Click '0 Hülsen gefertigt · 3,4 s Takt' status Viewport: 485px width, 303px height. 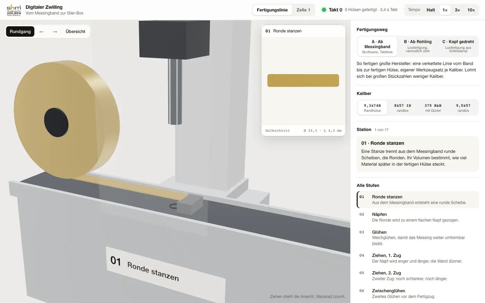click(x=371, y=10)
